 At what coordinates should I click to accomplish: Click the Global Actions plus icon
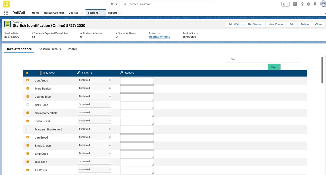[295, 4]
